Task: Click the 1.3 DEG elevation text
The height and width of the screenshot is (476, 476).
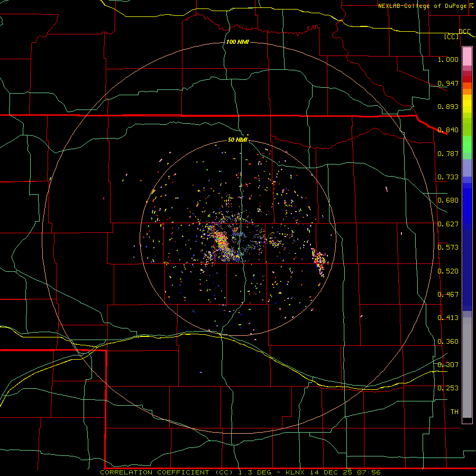Action: [x=254, y=472]
